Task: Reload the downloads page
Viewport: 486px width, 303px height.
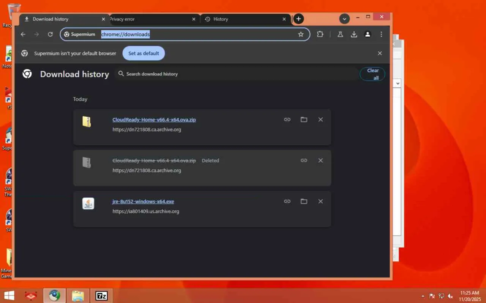Action: [50, 34]
